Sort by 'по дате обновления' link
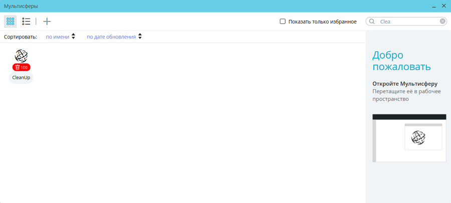The image size is (451, 203). (x=111, y=36)
